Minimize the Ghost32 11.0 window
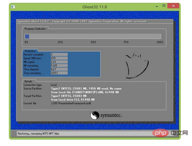This screenshot has width=192, height=146. [x=157, y=6]
